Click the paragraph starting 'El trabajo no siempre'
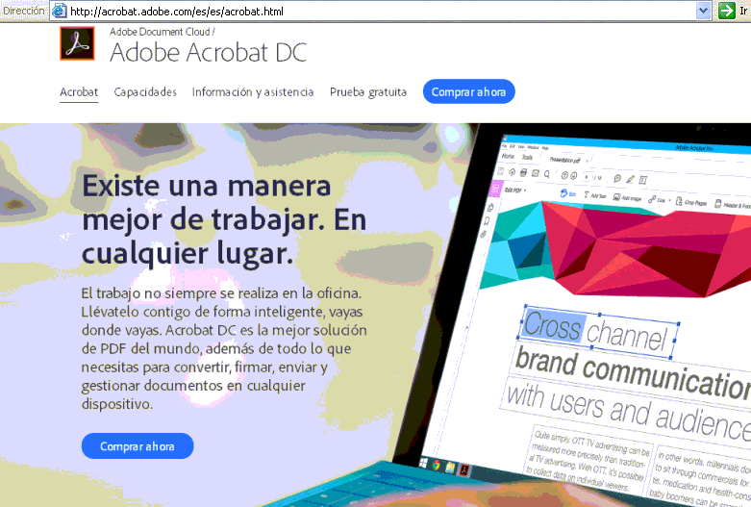The image size is (751, 507). tap(224, 348)
